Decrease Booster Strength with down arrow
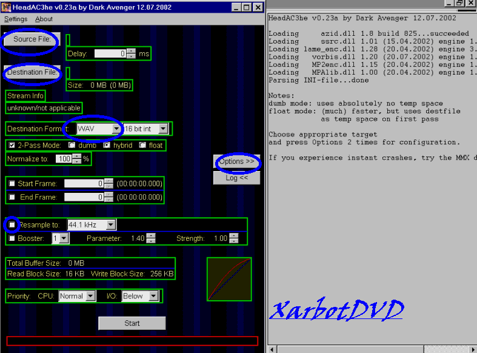Screen dimensions: 477x353 point(233,241)
